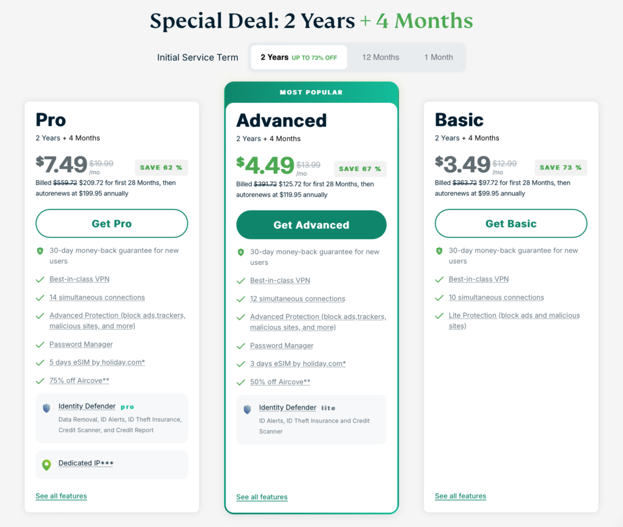Viewport: 623px width, 527px height.
Task: Click the Pro plan money-back shield icon
Action: (40, 251)
